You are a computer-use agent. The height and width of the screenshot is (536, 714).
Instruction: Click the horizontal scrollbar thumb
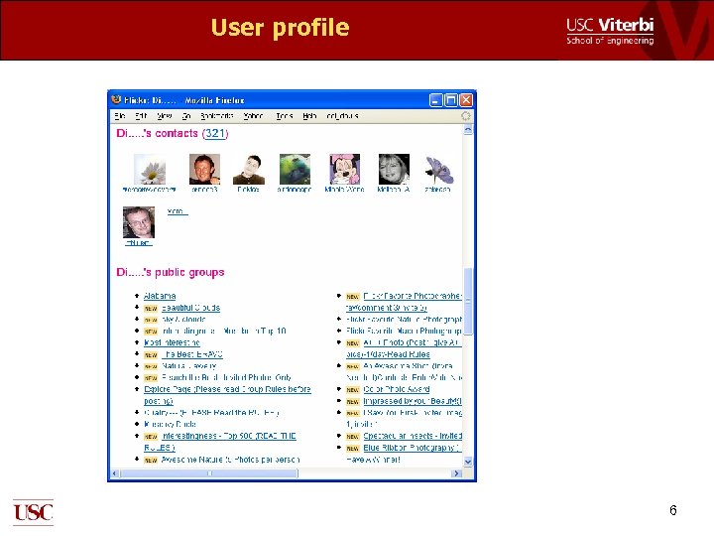click(x=209, y=473)
